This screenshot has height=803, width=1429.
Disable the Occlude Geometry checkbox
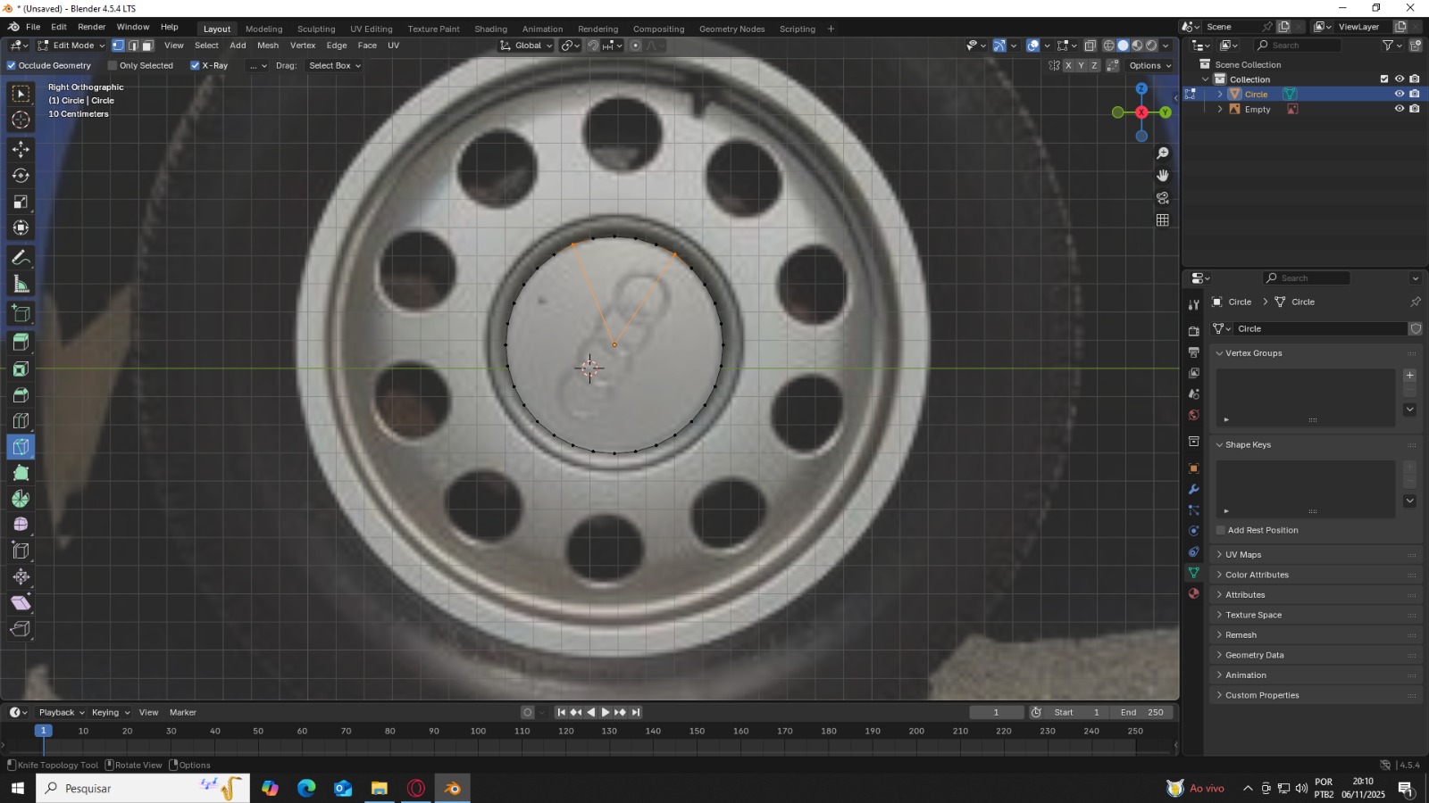pyautogui.click(x=12, y=66)
